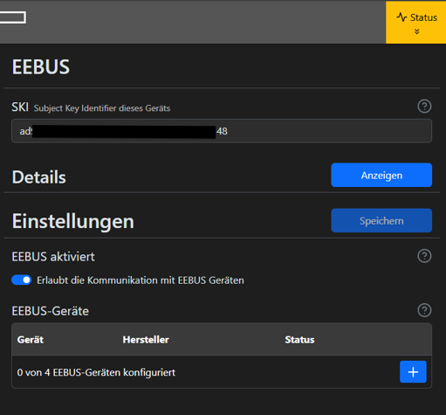
Task: Click the Hersteller column header
Action: point(146,340)
